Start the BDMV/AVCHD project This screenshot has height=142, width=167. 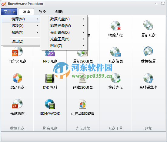(50, 107)
